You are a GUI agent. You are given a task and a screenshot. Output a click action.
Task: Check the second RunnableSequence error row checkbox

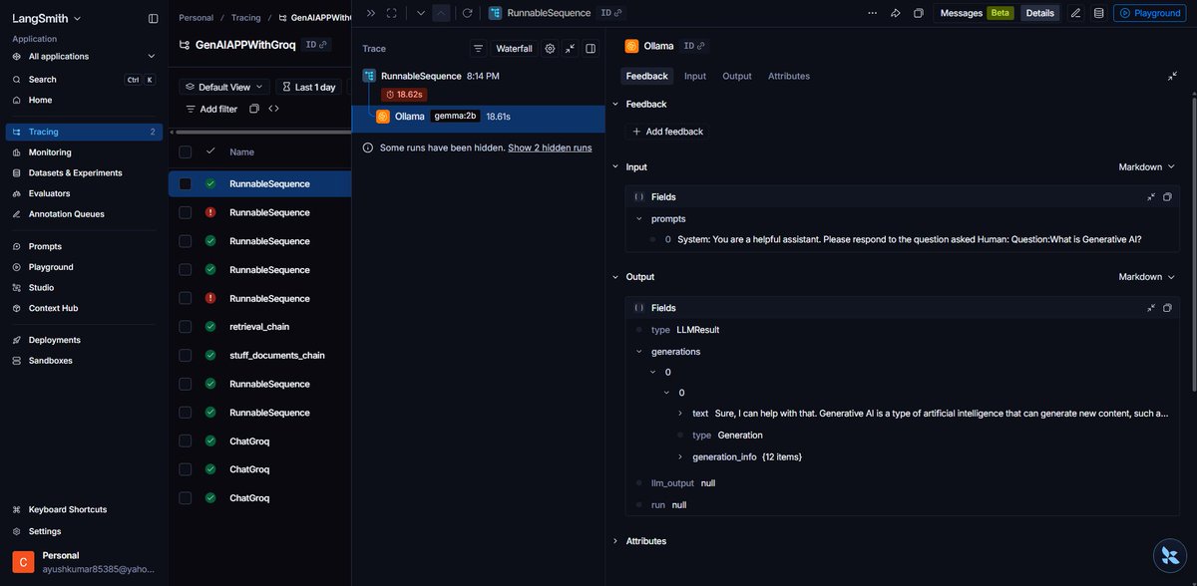(x=185, y=298)
